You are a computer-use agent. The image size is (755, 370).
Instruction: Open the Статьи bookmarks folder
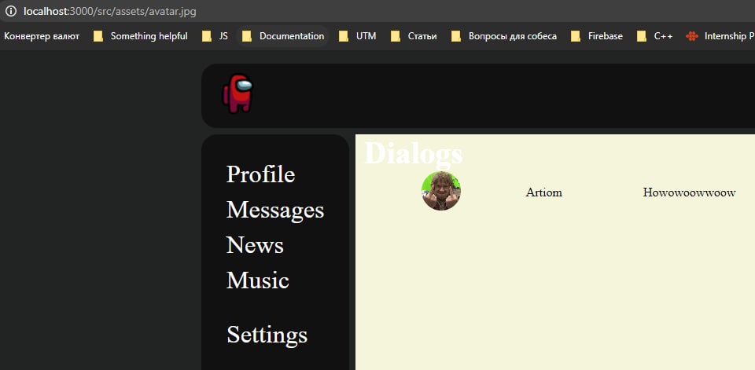tap(414, 36)
